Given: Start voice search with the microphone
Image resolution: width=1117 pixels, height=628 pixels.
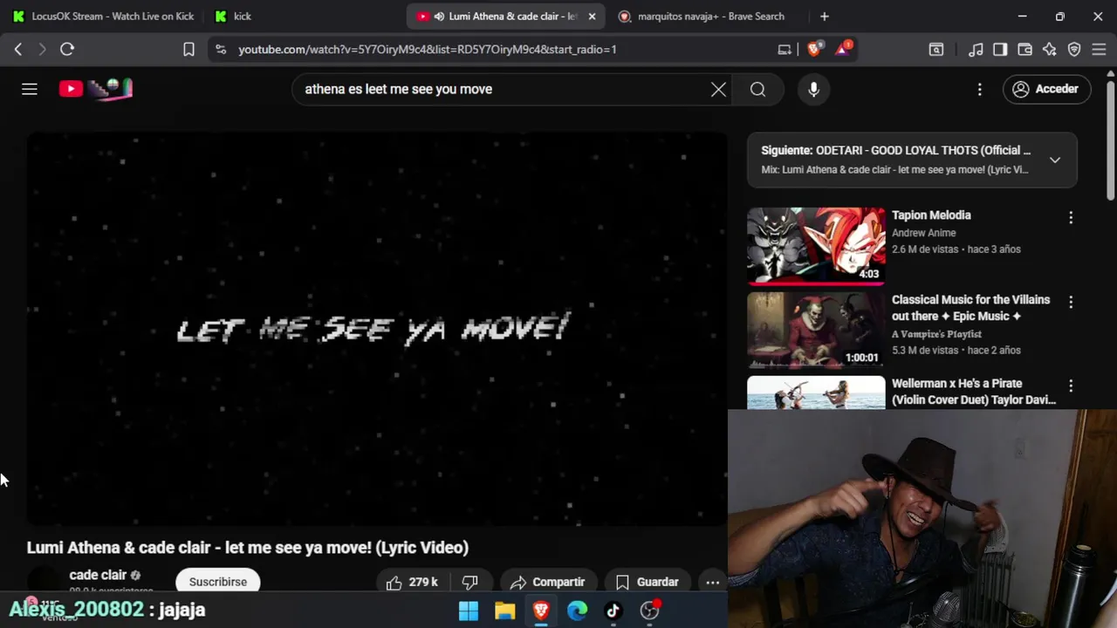Looking at the screenshot, I should point(813,89).
